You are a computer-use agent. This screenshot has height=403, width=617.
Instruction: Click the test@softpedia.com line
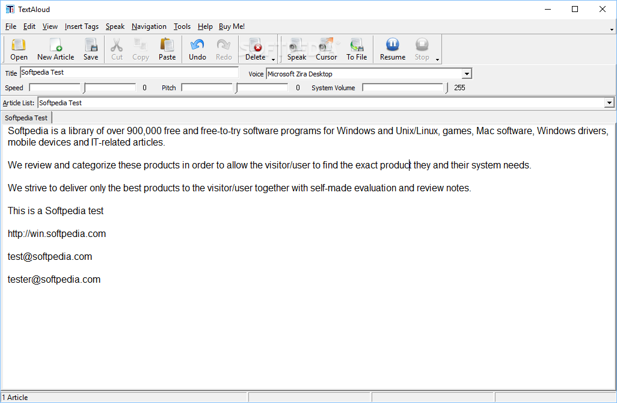click(49, 257)
